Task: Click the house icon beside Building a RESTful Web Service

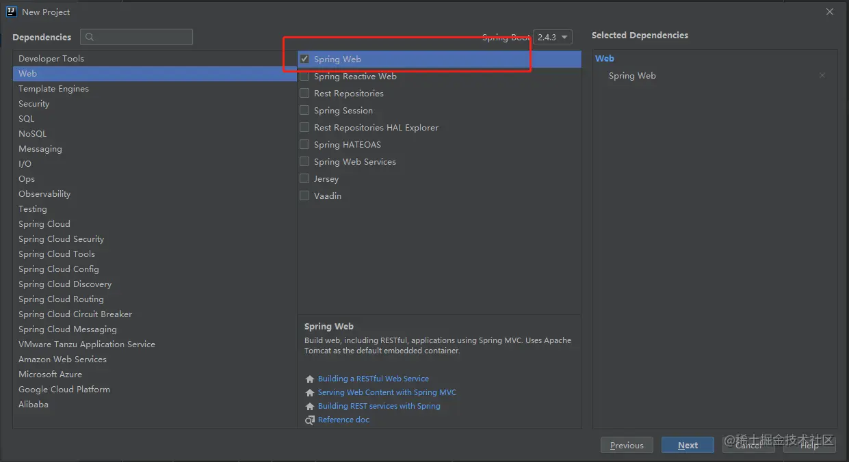Action: click(310, 379)
